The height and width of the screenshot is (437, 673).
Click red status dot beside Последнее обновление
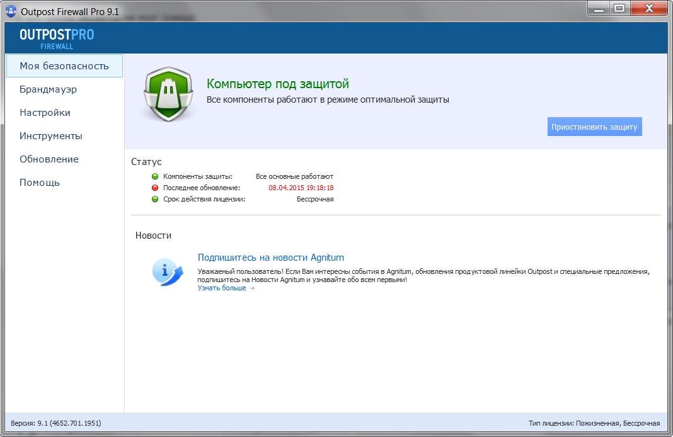coord(155,188)
